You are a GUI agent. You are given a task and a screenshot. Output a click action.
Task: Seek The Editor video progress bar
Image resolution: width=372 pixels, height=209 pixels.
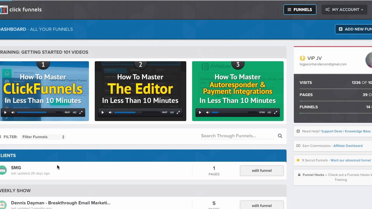137,112
